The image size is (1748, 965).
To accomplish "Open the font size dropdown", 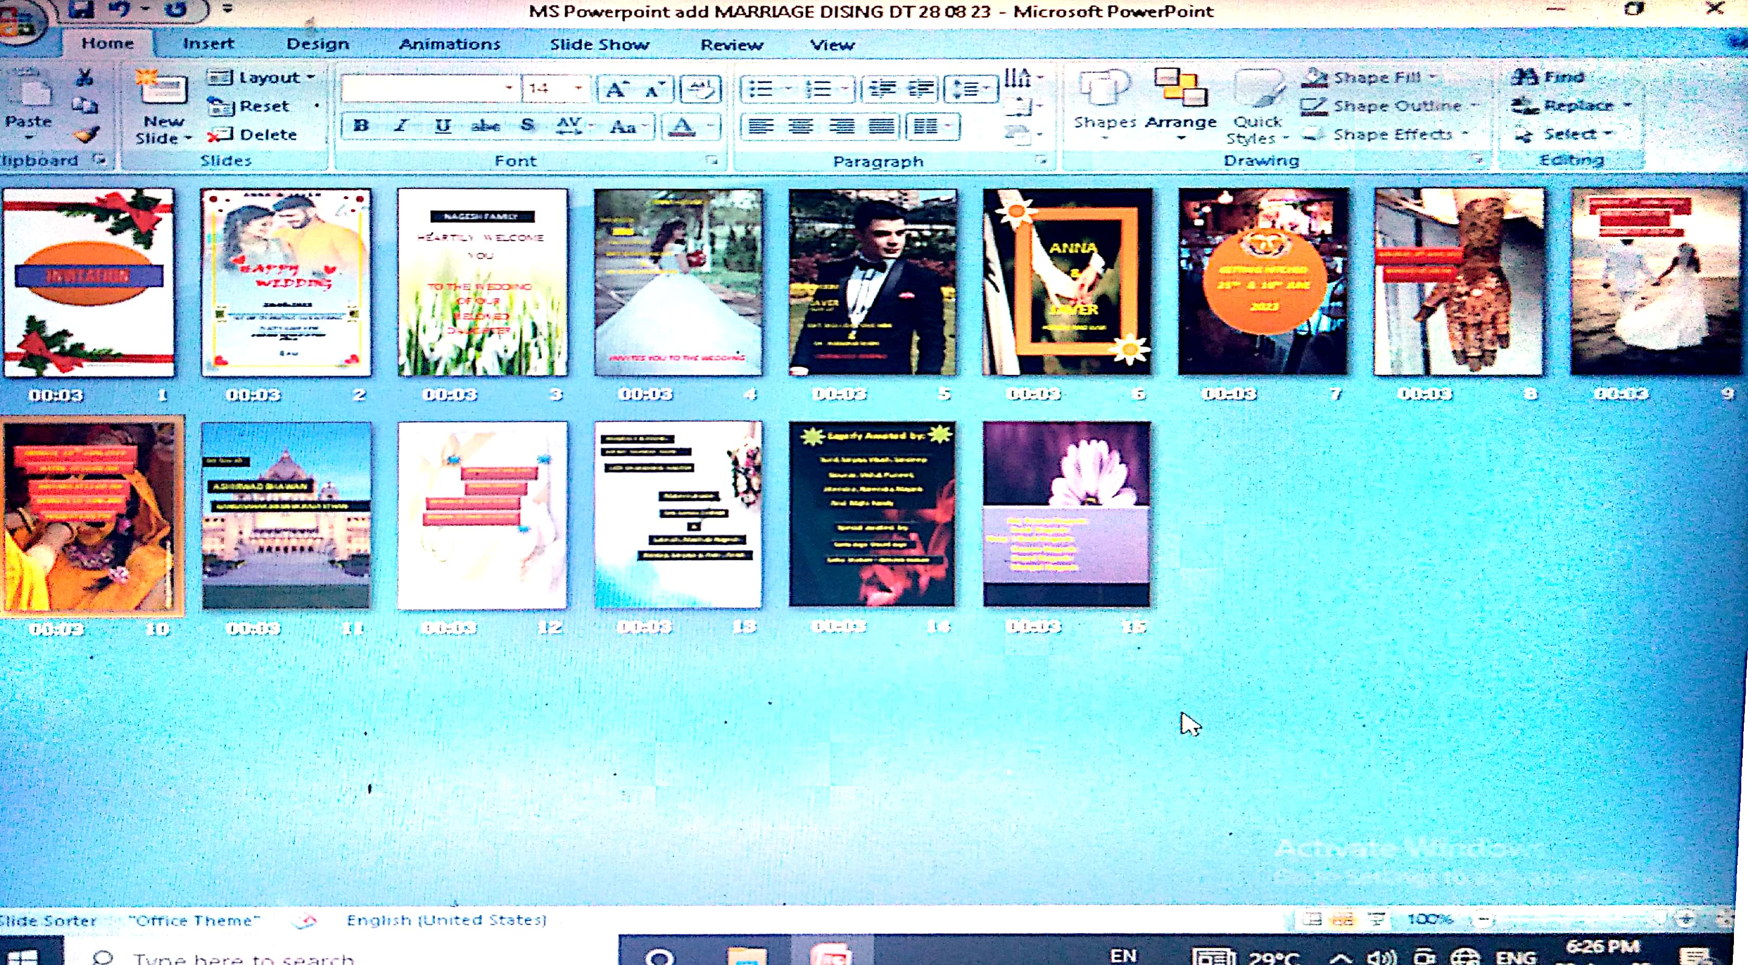I will [578, 89].
